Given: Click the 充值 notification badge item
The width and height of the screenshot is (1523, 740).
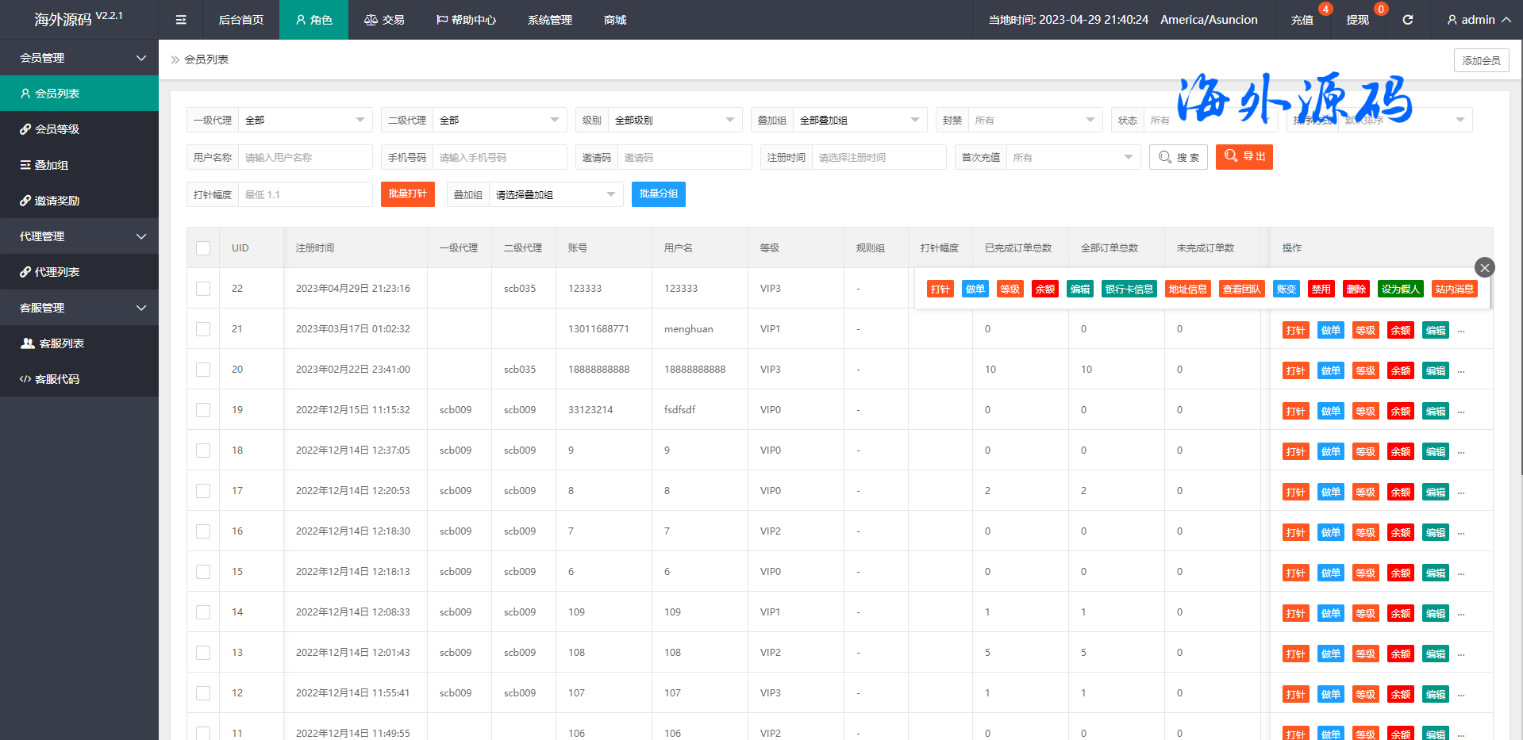Looking at the screenshot, I should (x=1302, y=20).
